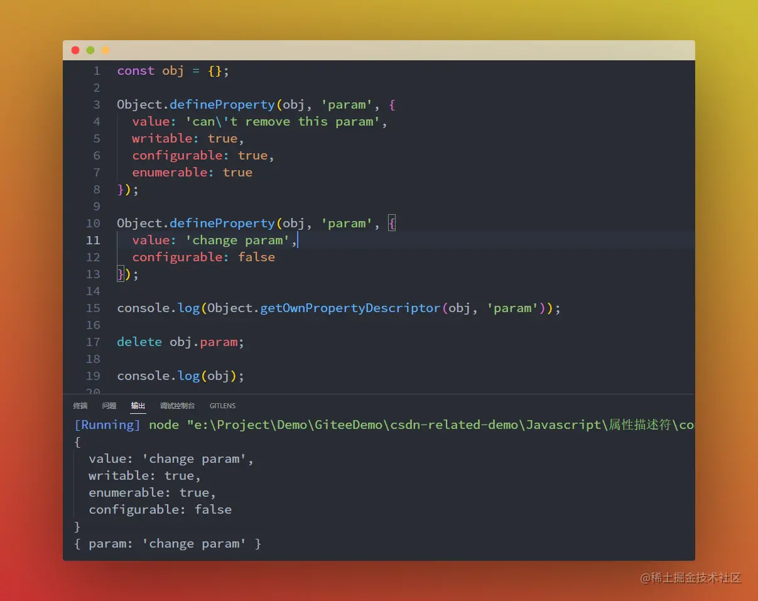Click the 'writable: true,' code line
Viewport: 758px width, 601px height.
(188, 139)
